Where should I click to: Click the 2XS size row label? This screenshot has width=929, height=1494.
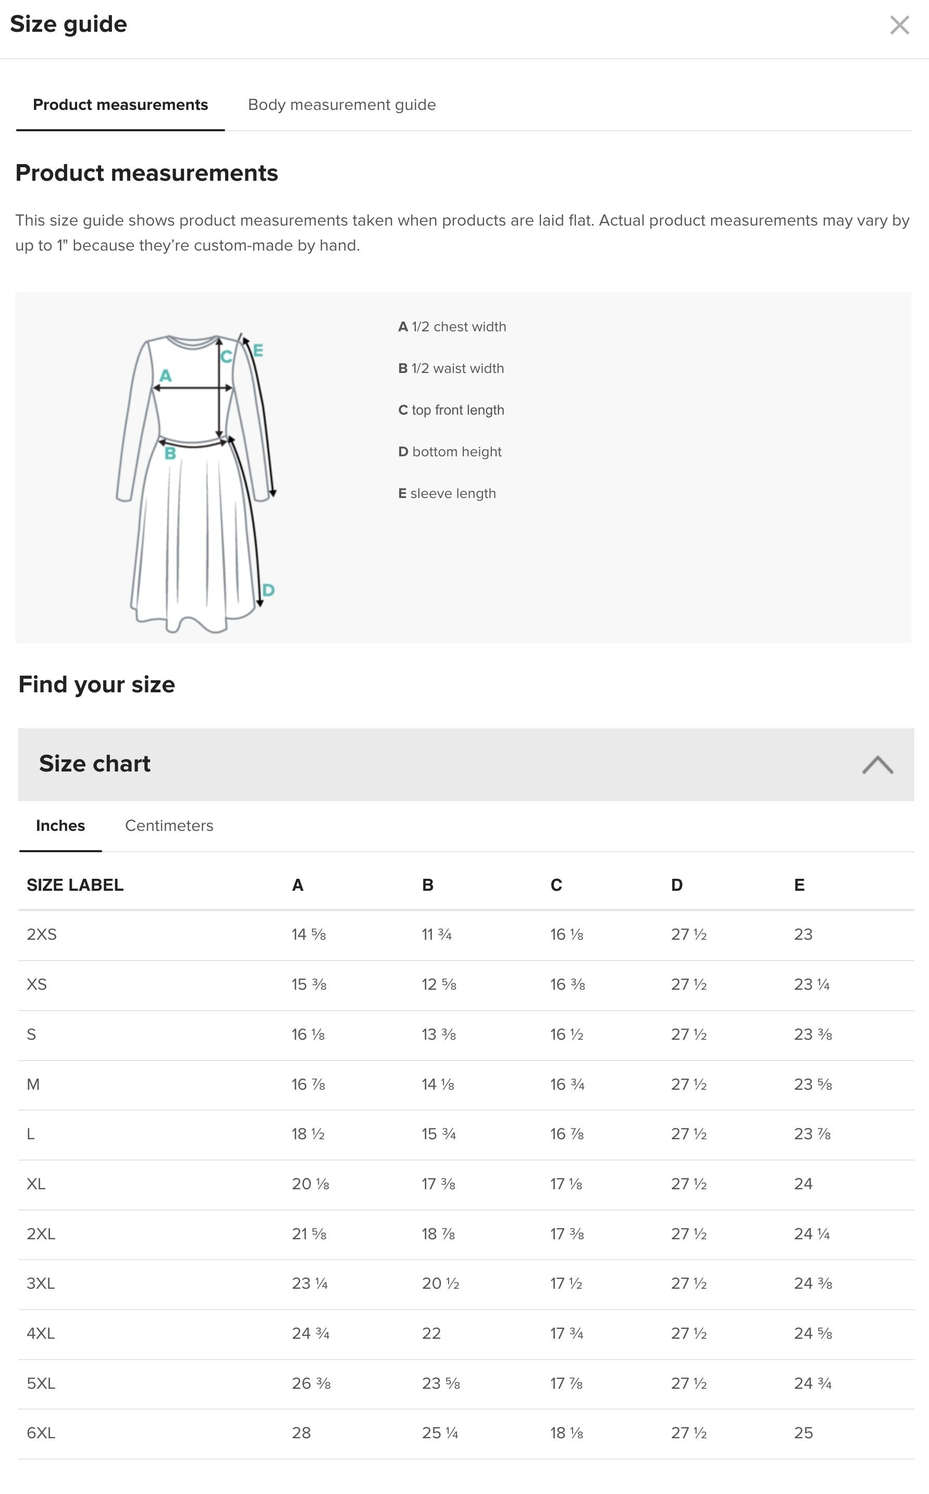[42, 935]
